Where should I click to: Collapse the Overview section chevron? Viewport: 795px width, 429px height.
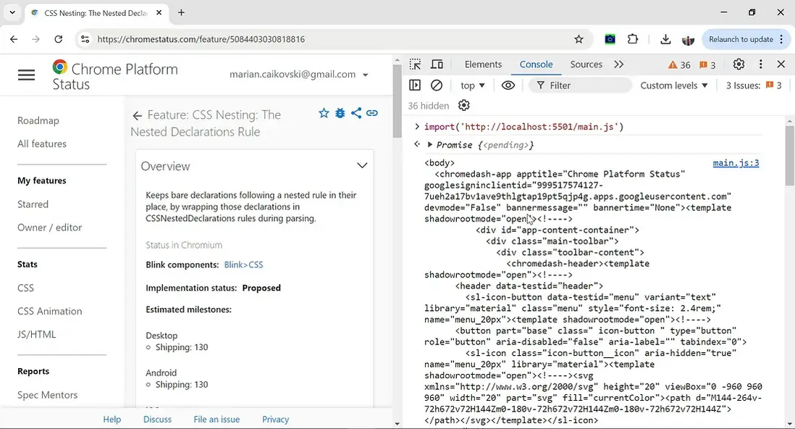click(362, 165)
